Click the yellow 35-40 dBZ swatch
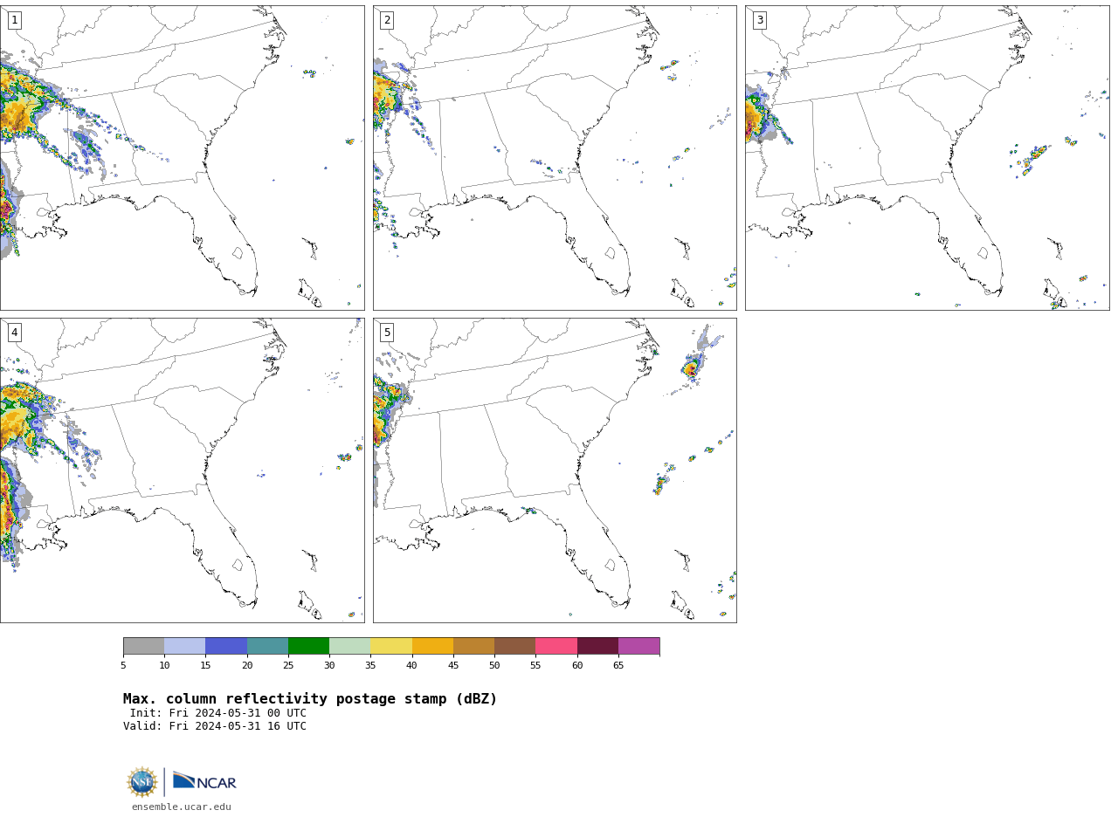 (391, 646)
